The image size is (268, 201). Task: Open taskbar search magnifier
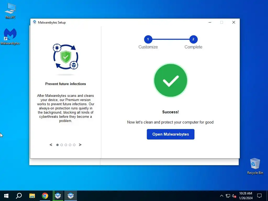pyautogui.click(x=19, y=196)
